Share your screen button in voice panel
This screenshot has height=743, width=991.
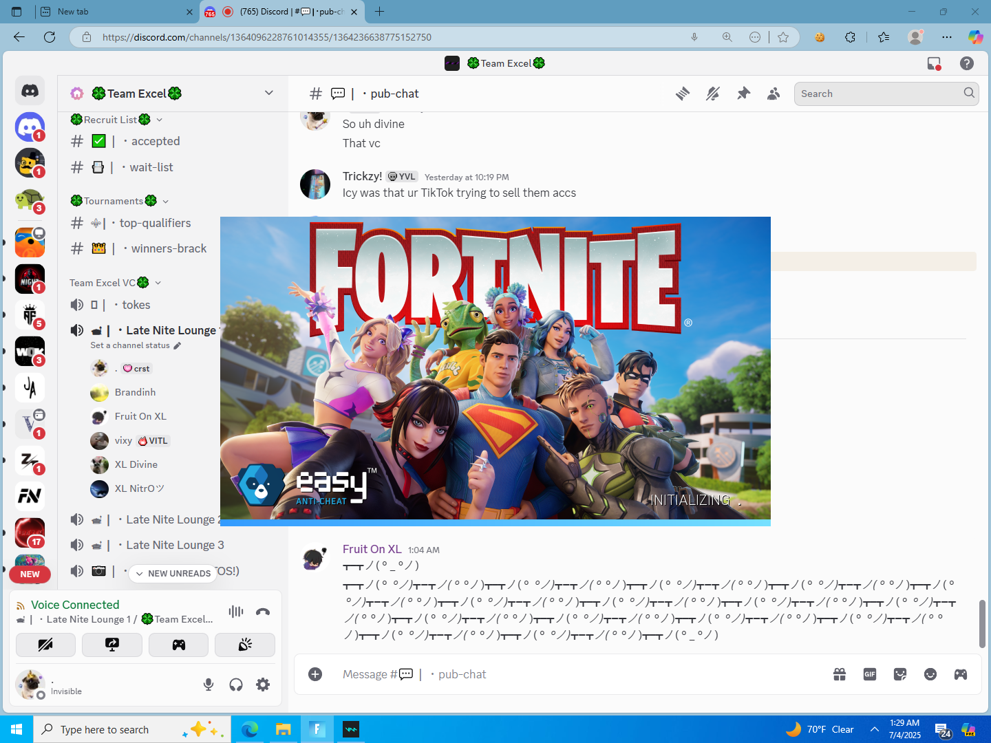pyautogui.click(x=112, y=645)
